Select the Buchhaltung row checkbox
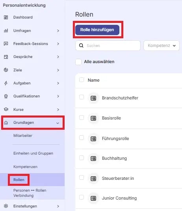Screen dimensions: 182x211 [82, 158]
